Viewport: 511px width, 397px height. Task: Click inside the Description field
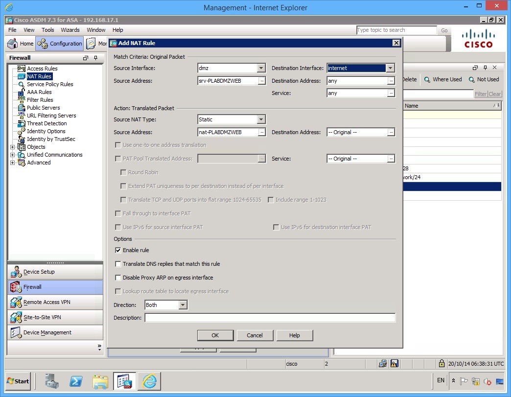point(269,318)
